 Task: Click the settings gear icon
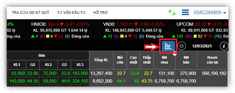(x=182, y=46)
